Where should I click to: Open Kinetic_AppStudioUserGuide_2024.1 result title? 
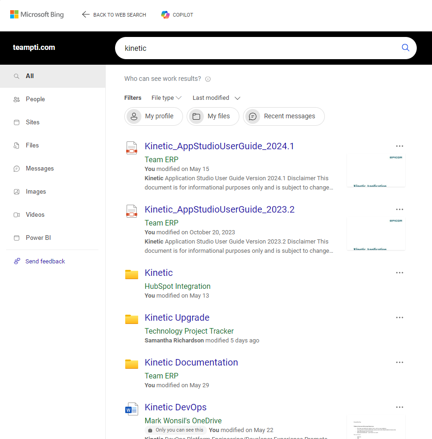coord(219,146)
